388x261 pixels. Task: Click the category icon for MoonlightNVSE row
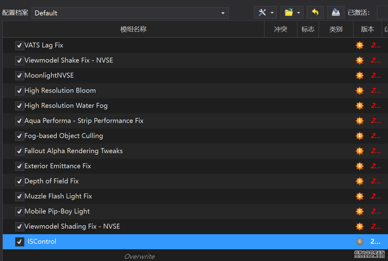360,75
